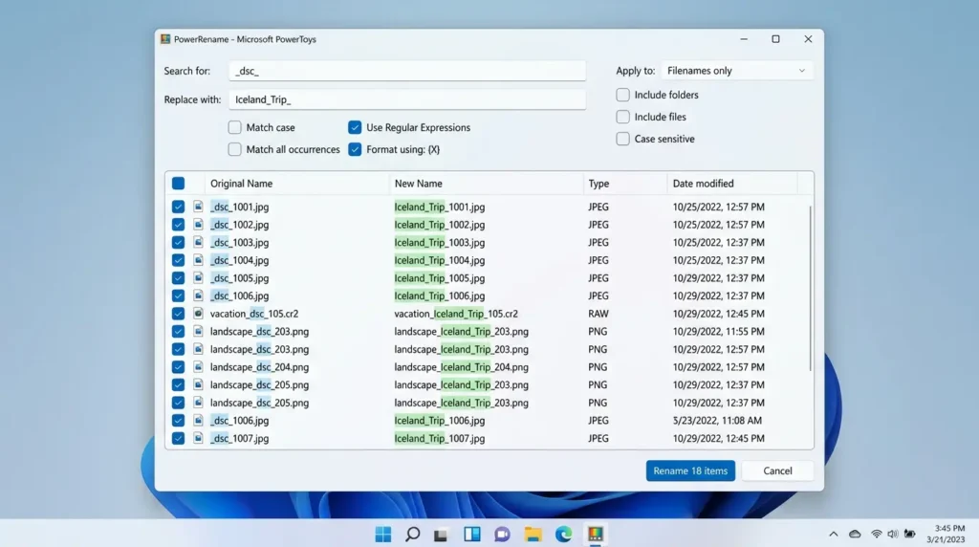This screenshot has height=547, width=979.
Task: Open Apply to Filenames only dropdown
Action: [x=737, y=71]
